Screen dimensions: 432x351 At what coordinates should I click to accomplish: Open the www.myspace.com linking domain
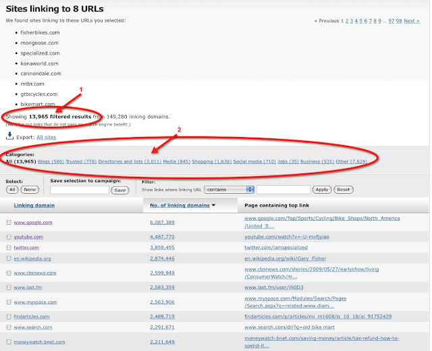36,302
